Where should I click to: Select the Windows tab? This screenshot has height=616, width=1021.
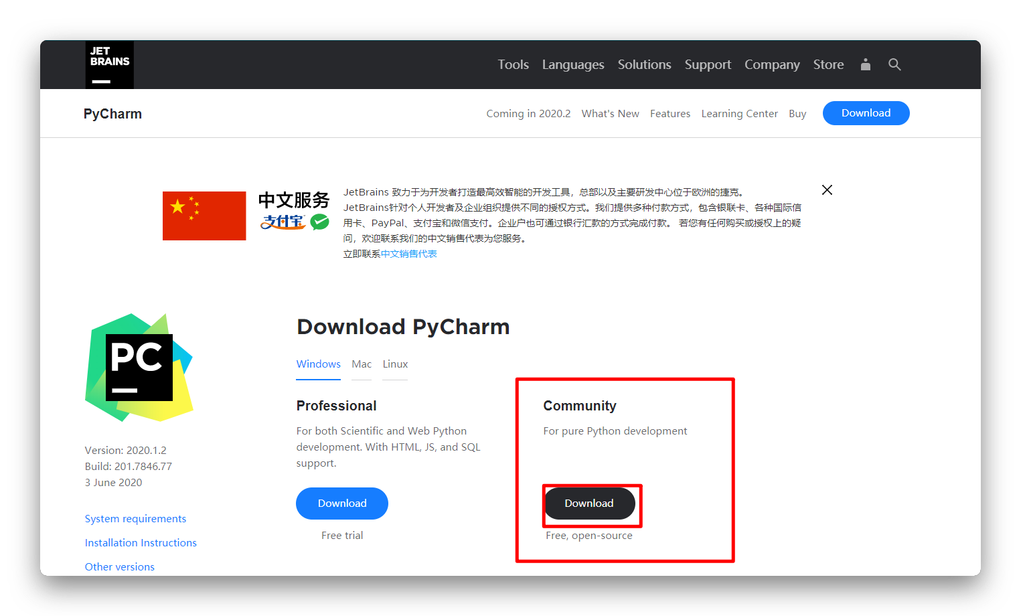coord(319,364)
